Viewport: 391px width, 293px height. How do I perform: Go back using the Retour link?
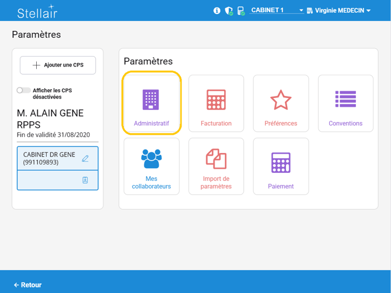coord(28,285)
